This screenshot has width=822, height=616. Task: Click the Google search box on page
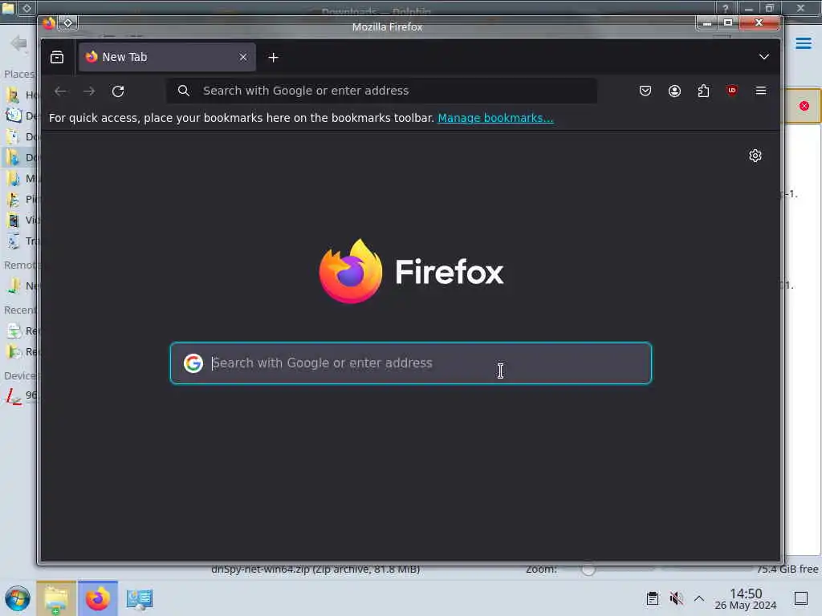[411, 363]
